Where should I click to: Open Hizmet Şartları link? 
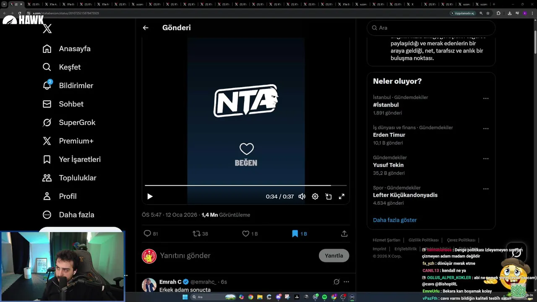point(386,240)
